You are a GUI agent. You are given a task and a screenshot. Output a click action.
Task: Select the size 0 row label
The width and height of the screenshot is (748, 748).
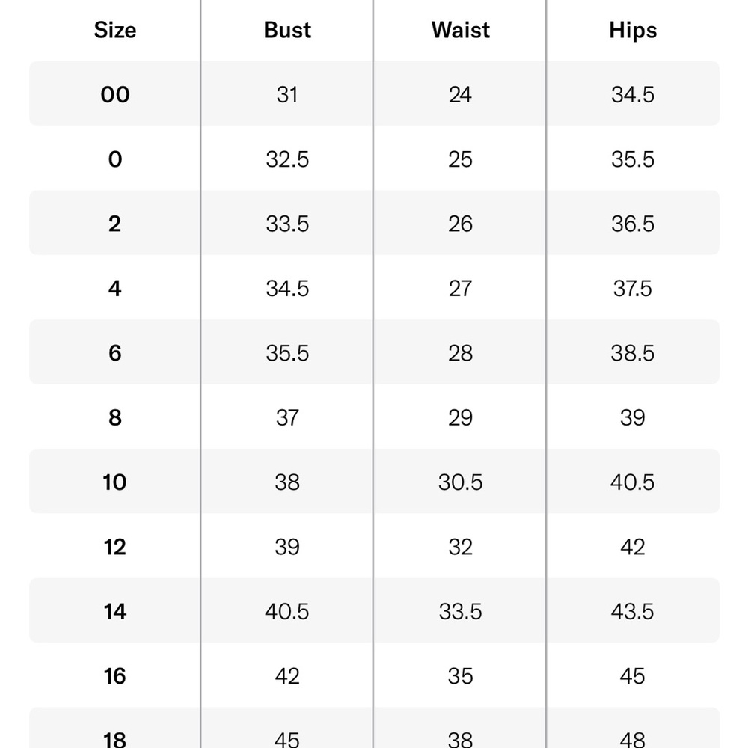tap(115, 159)
